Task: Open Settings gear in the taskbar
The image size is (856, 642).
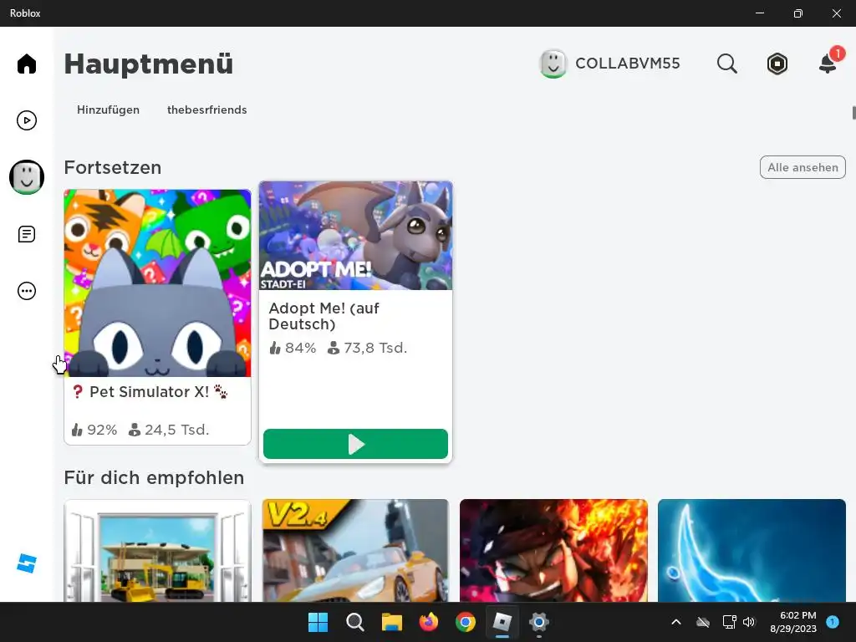Action: pyautogui.click(x=539, y=622)
